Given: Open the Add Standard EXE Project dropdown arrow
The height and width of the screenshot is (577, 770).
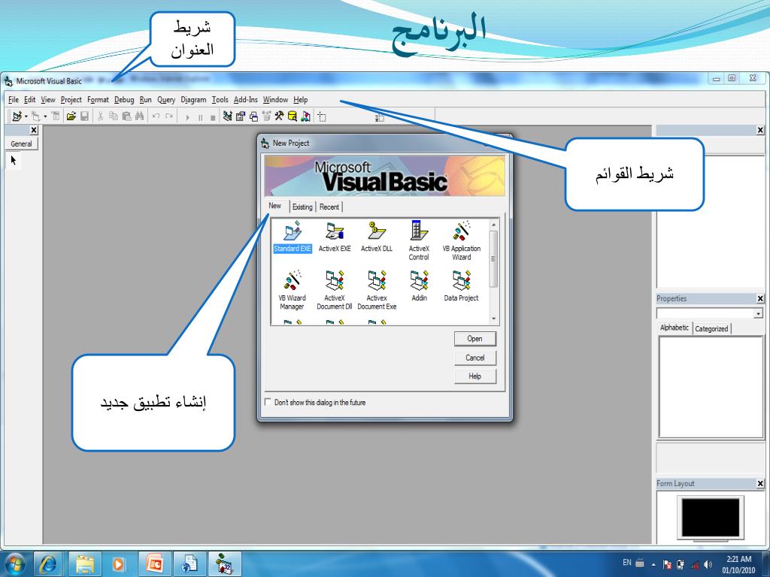Looking at the screenshot, I should [x=26, y=116].
